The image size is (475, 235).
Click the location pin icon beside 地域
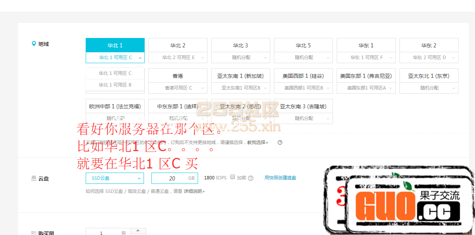tap(34, 44)
